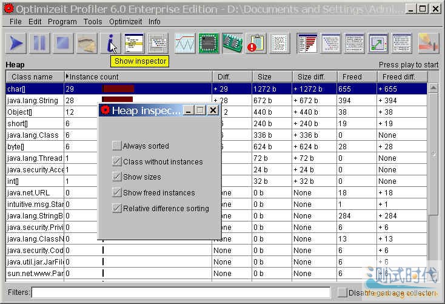Click the dotted text page icon
Screen dimensions: 445x304
pyautogui.click(x=280, y=44)
